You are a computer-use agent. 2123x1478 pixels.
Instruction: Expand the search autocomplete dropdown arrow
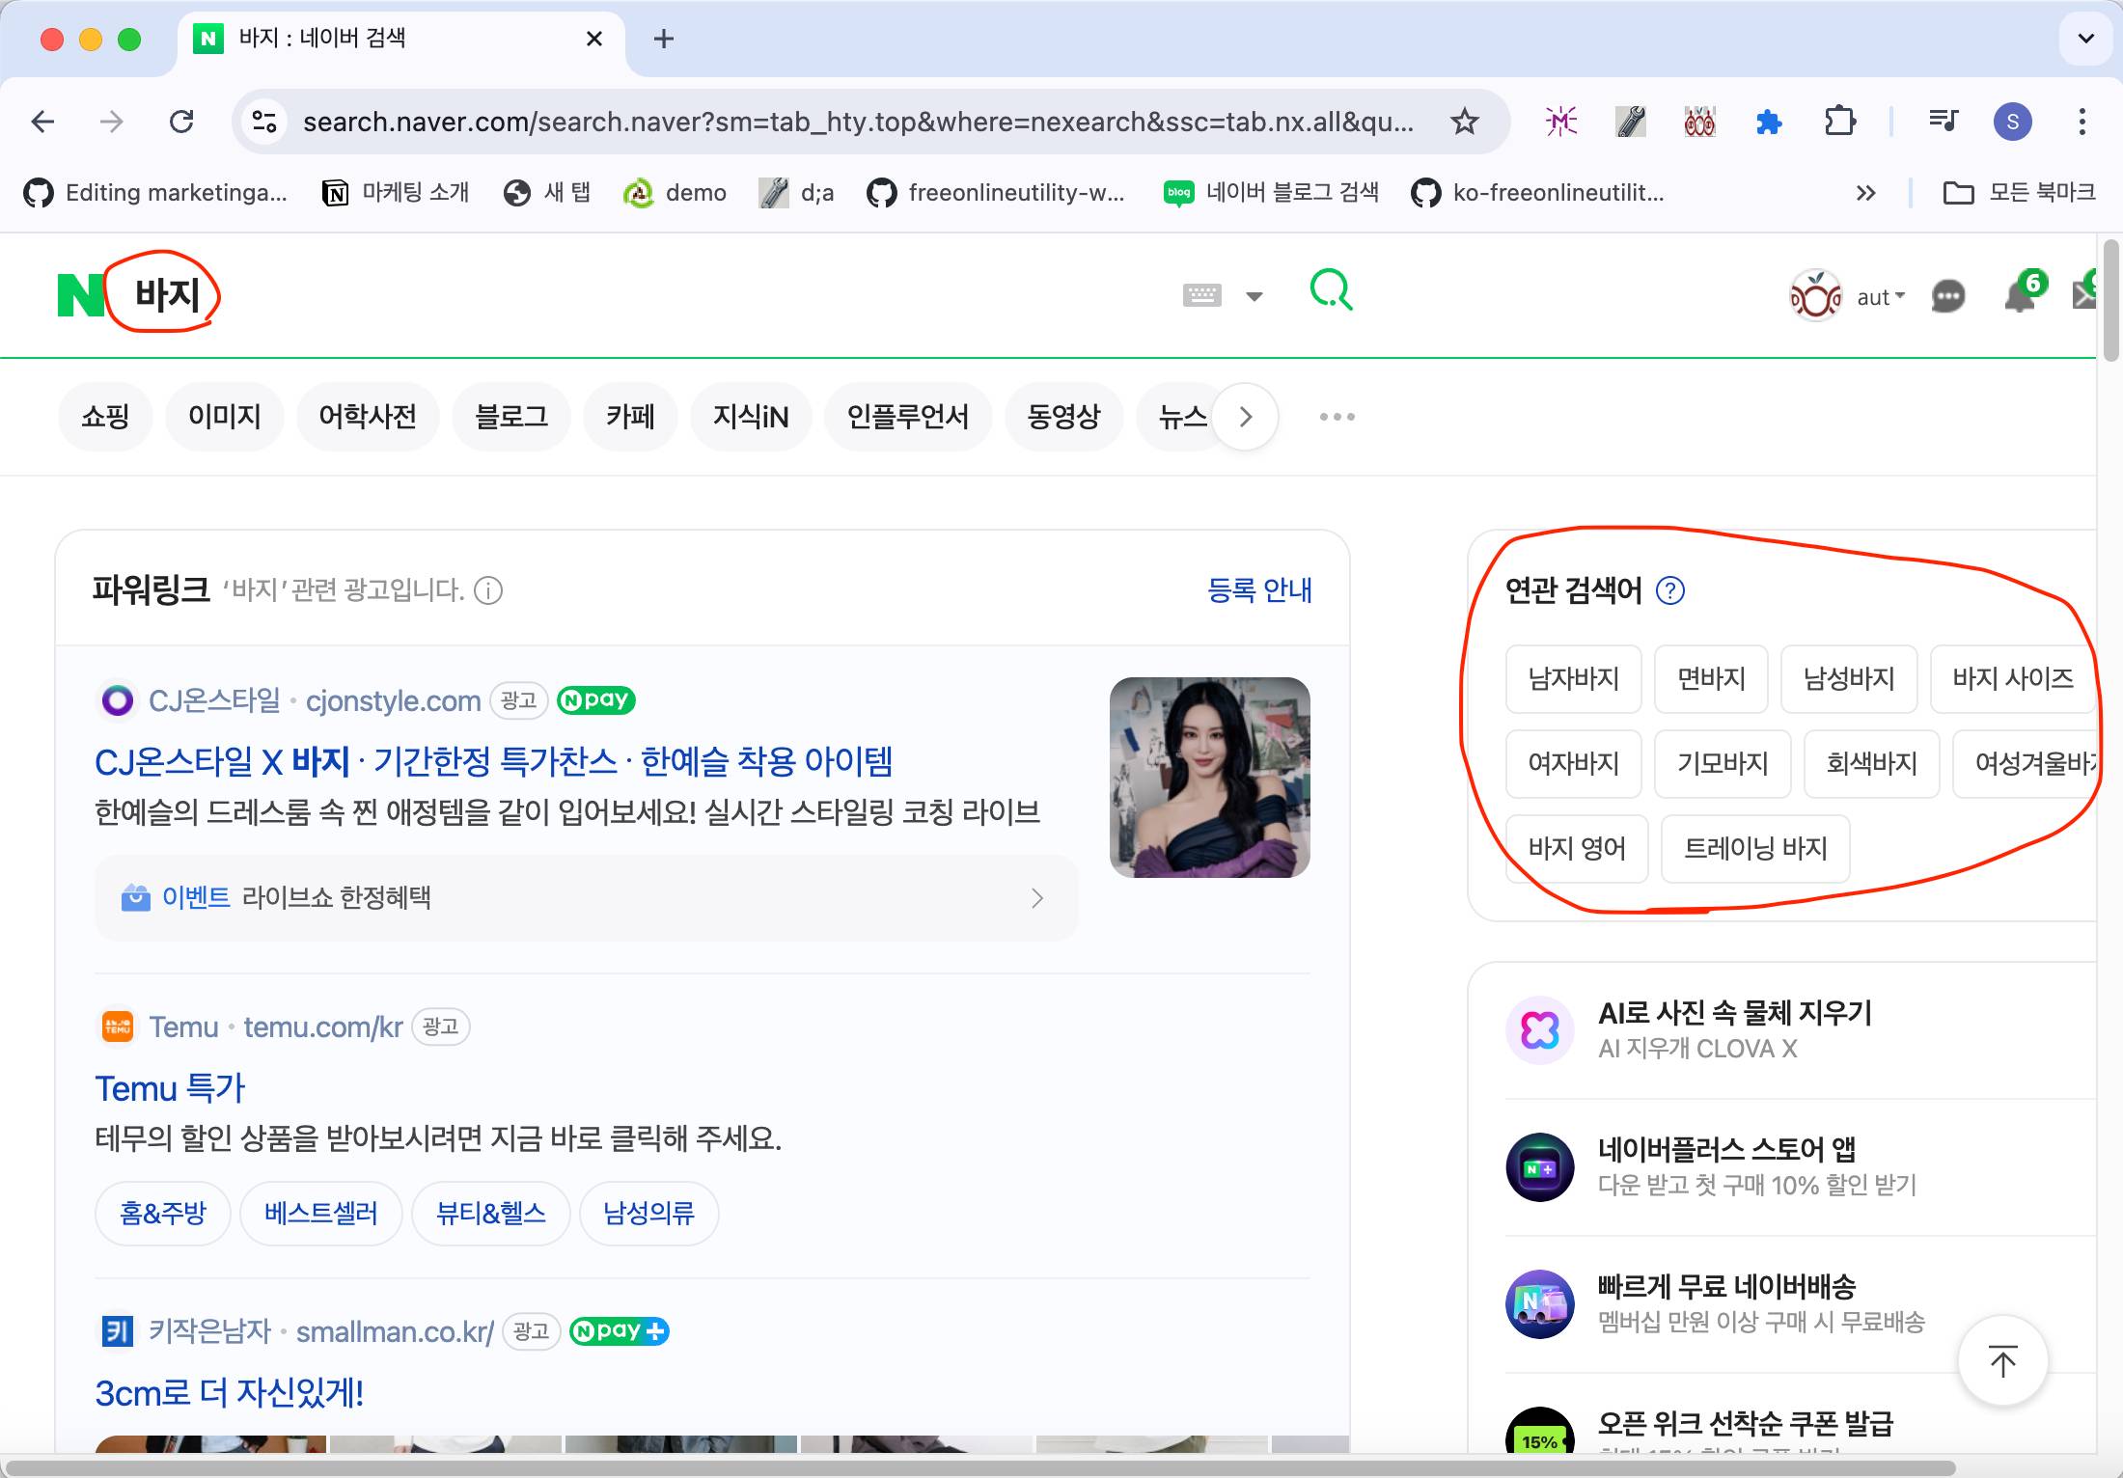(x=1254, y=296)
